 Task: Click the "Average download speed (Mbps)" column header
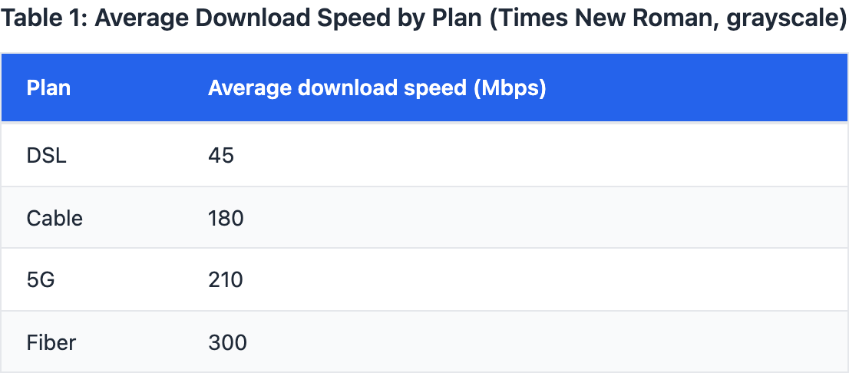pos(377,88)
